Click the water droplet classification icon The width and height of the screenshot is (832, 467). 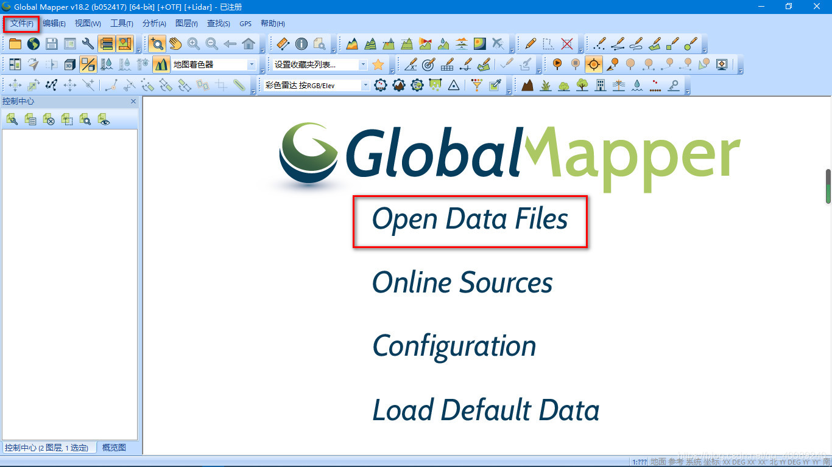click(637, 85)
